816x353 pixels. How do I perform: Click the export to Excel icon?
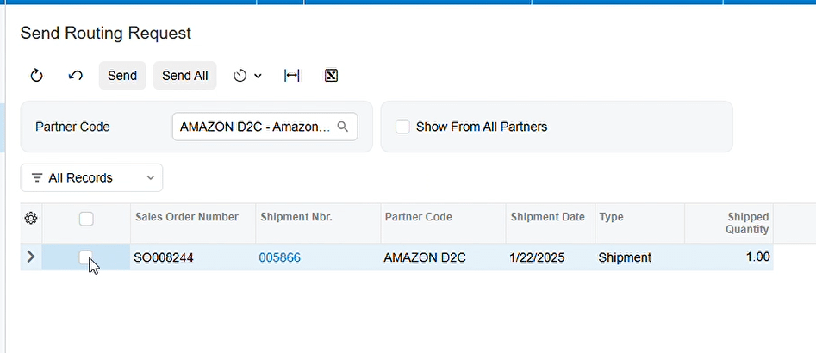point(332,76)
